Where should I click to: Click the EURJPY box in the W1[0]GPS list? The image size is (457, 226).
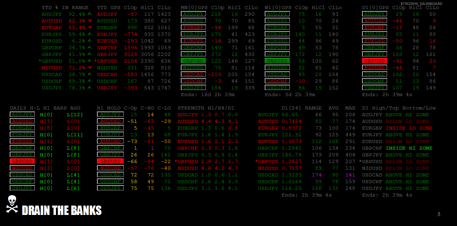coord(277,34)
